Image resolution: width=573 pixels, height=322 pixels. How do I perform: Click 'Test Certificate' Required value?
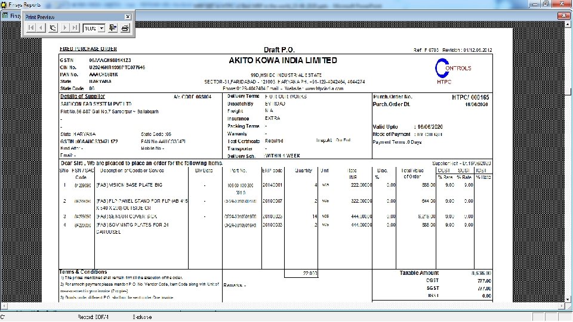(274, 141)
